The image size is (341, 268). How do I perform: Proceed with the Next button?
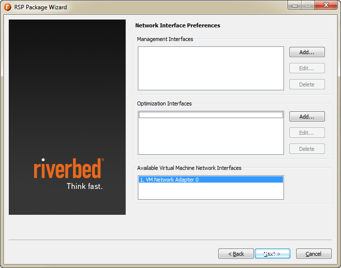pos(272,254)
